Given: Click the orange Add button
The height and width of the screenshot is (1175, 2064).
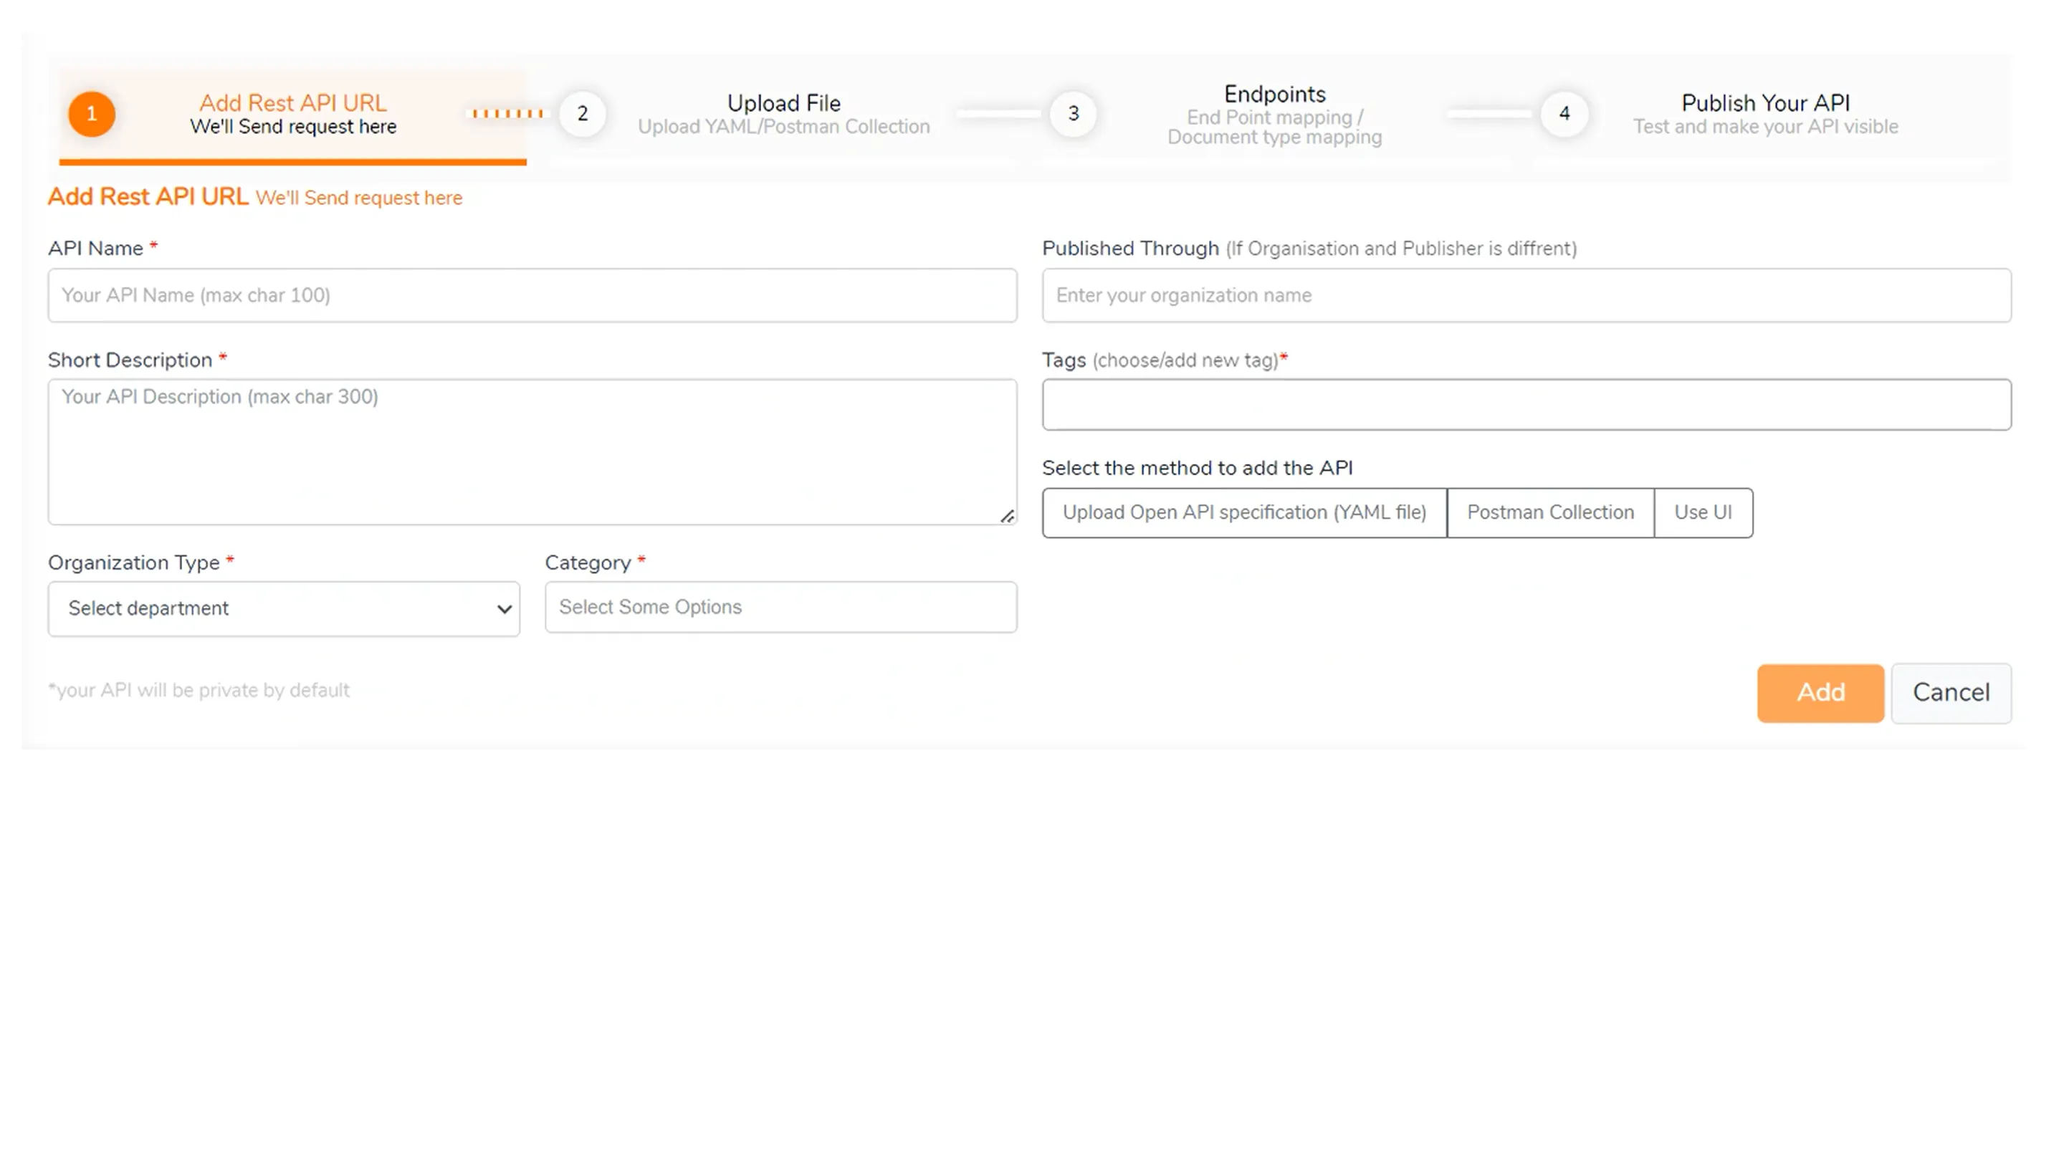Looking at the screenshot, I should [1820, 692].
